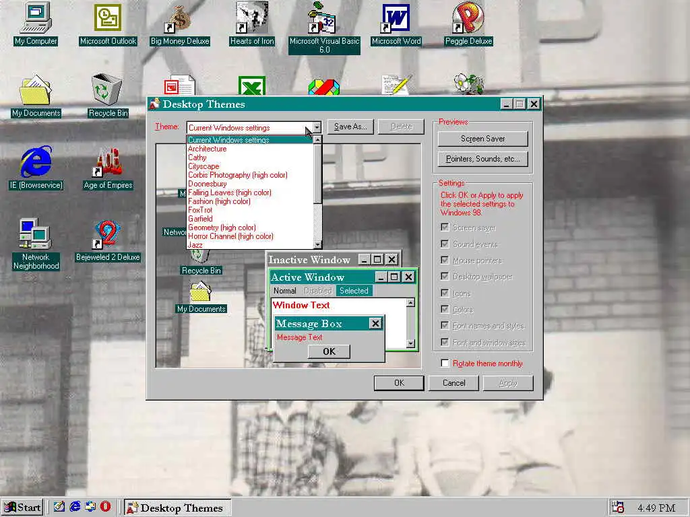This screenshot has height=517, width=690.
Task: Close the Theme dropdown with its arrow
Action: (x=317, y=127)
